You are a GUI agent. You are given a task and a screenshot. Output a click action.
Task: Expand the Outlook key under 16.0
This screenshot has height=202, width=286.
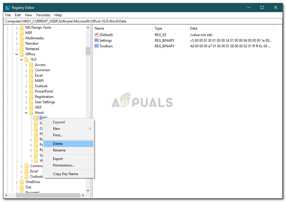tap(26, 86)
